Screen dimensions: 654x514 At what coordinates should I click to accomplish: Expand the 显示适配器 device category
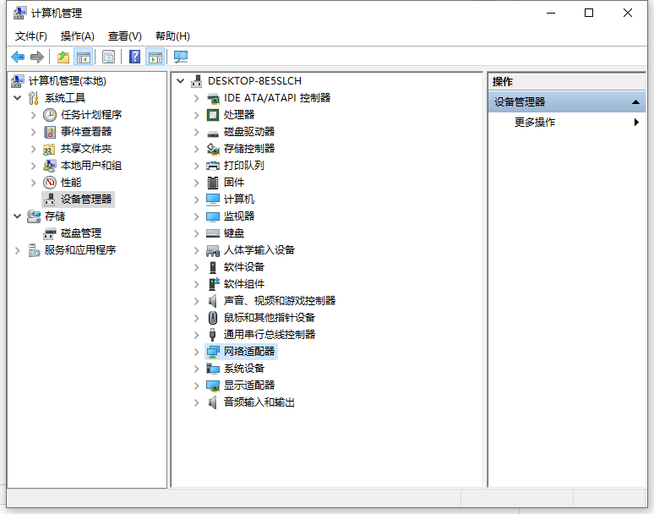[197, 385]
